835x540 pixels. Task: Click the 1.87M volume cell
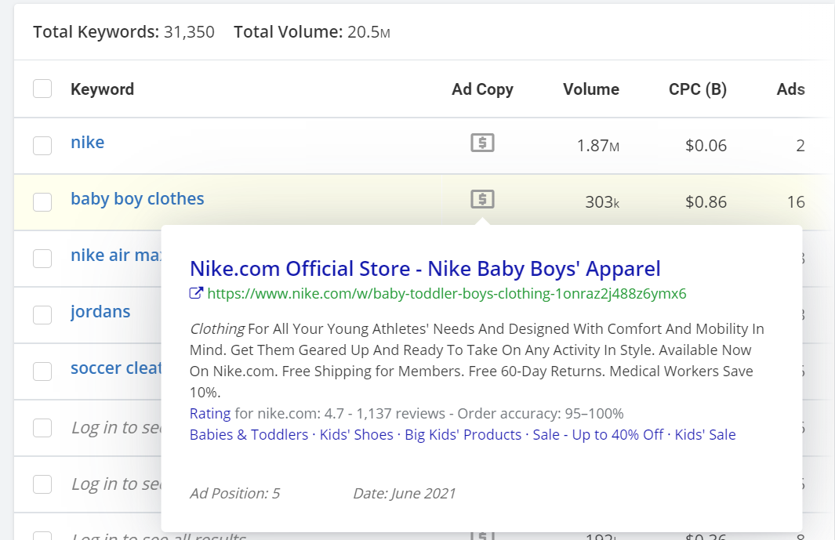598,146
